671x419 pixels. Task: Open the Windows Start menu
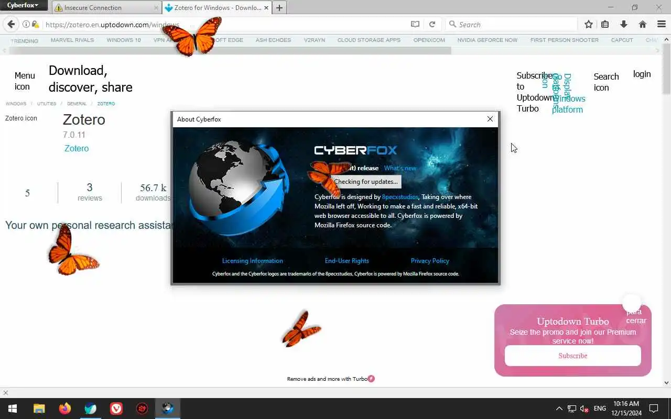click(13, 409)
